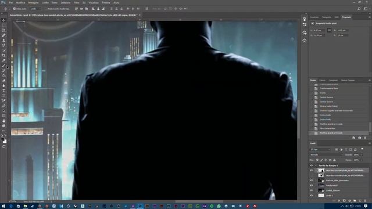The image size is (372, 209).
Task: Open Windows Start button
Action: click(3, 206)
